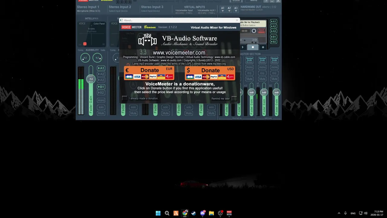Open Google Chrome from the taskbar
The height and width of the screenshot is (218, 387).
(x=185, y=213)
